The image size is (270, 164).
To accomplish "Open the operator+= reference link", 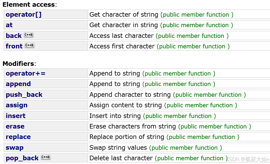I will [25, 73].
